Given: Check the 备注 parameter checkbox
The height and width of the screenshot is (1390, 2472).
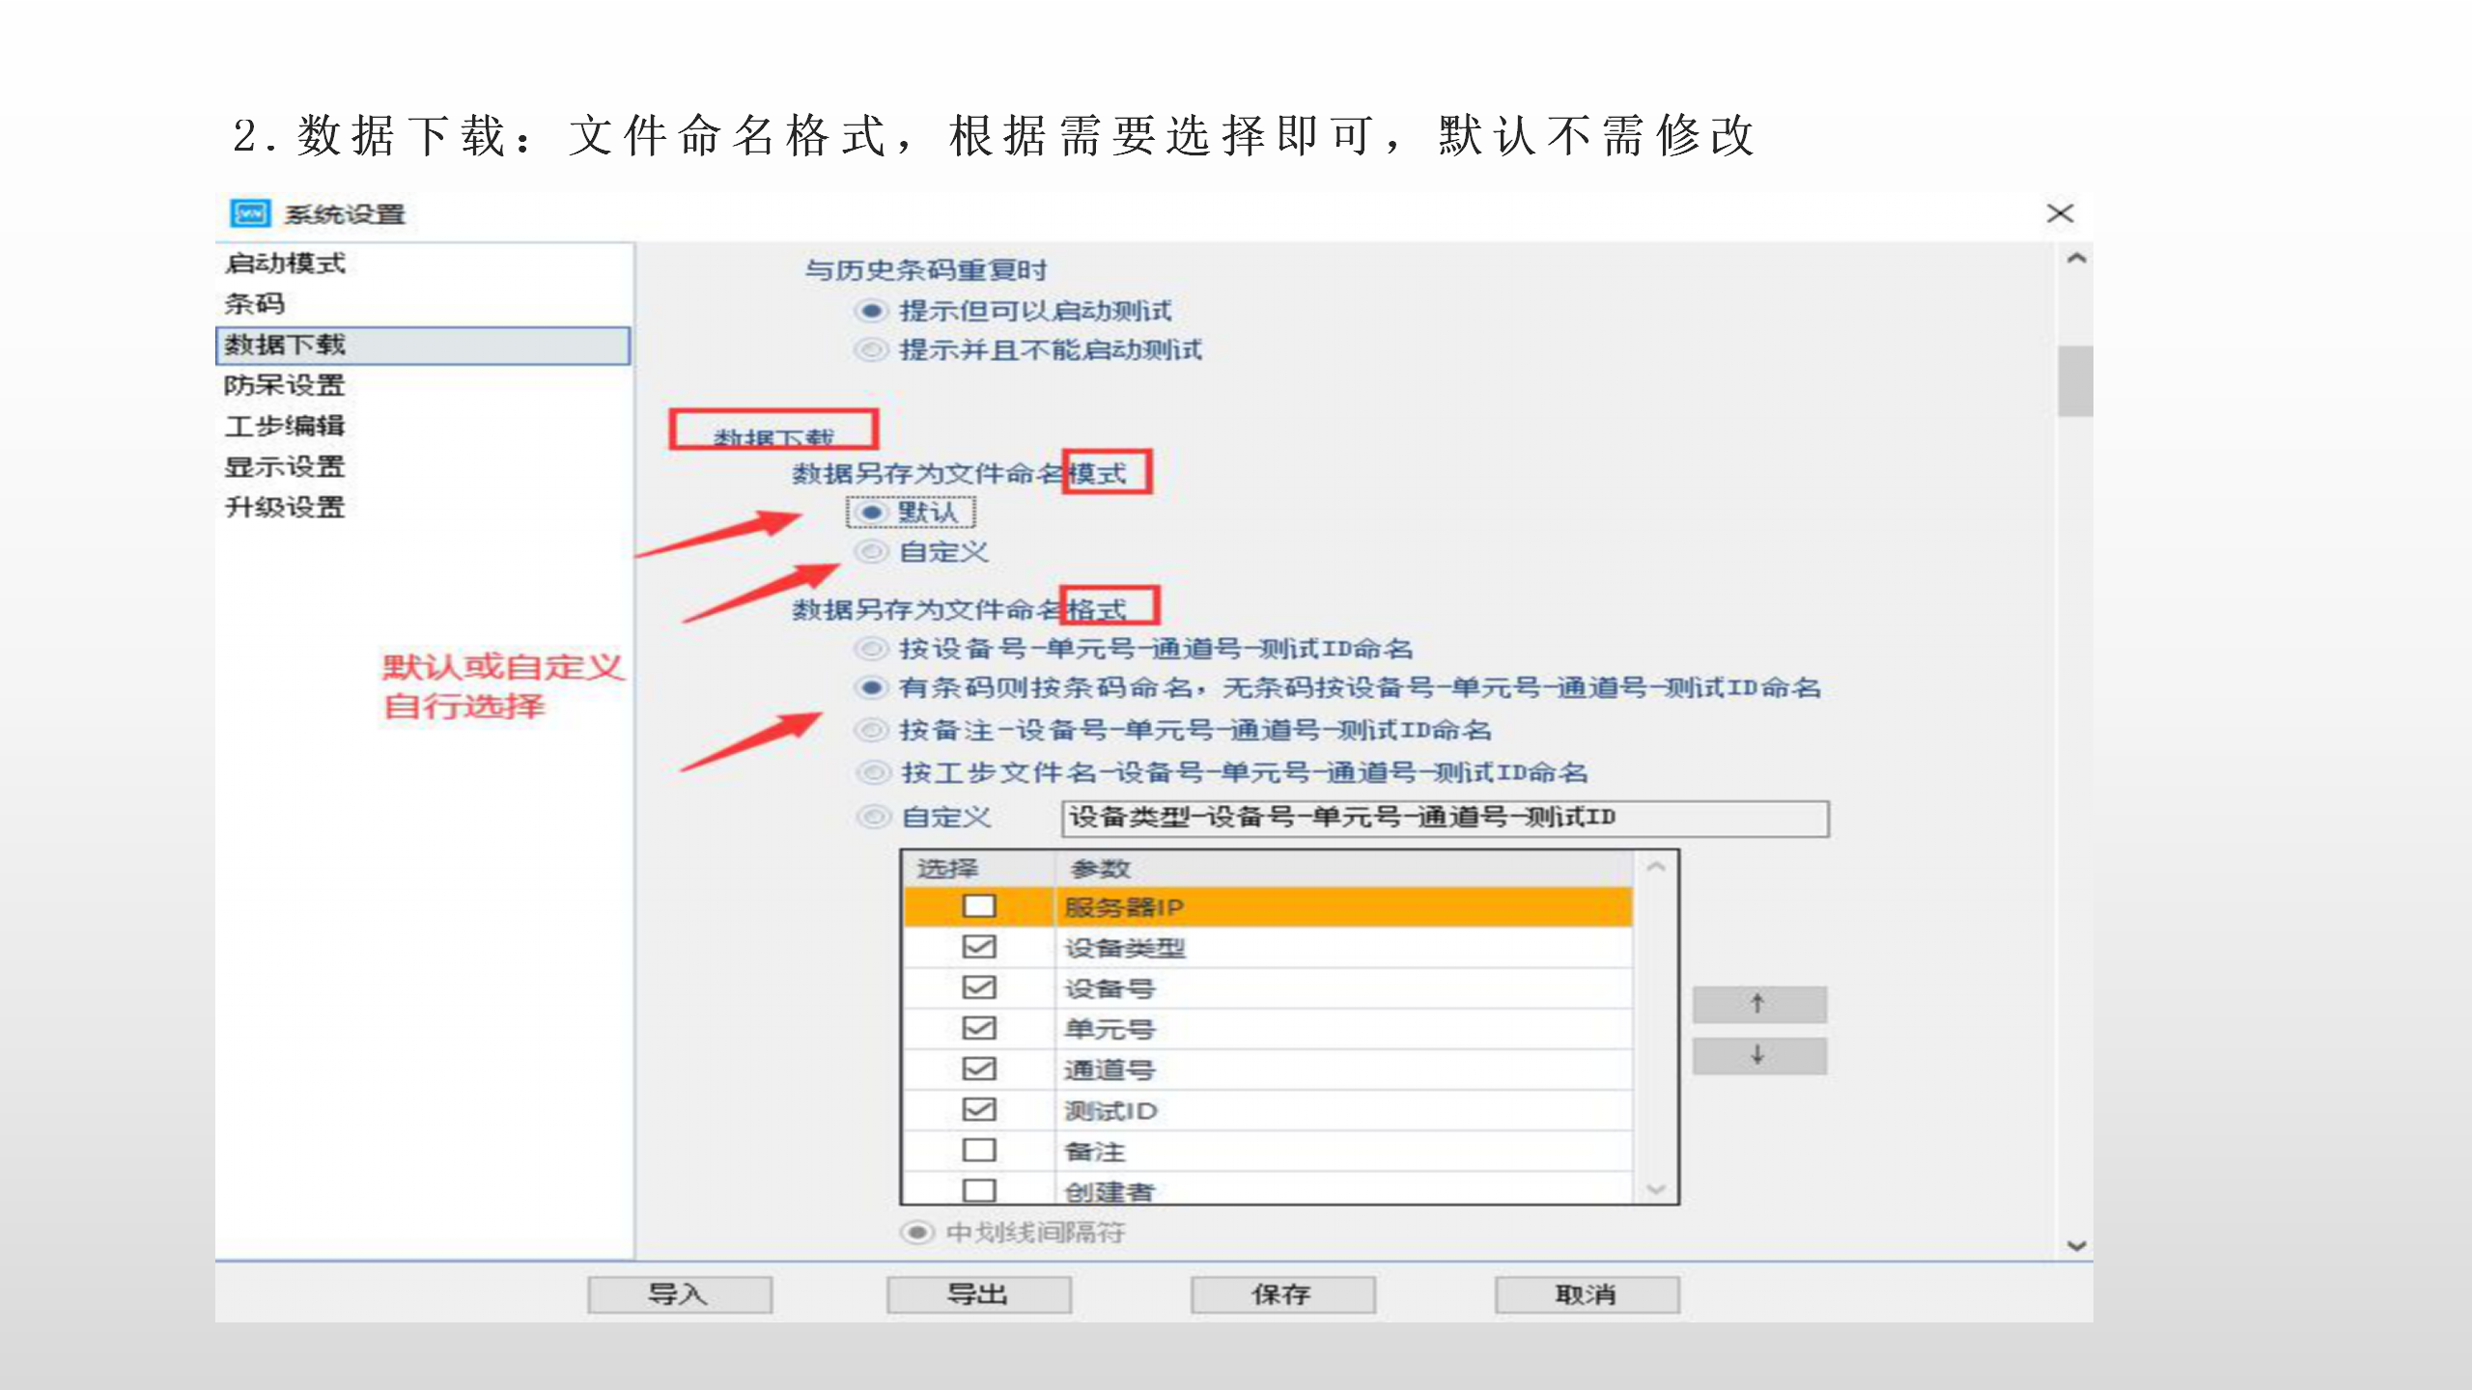Looking at the screenshot, I should coord(978,1151).
